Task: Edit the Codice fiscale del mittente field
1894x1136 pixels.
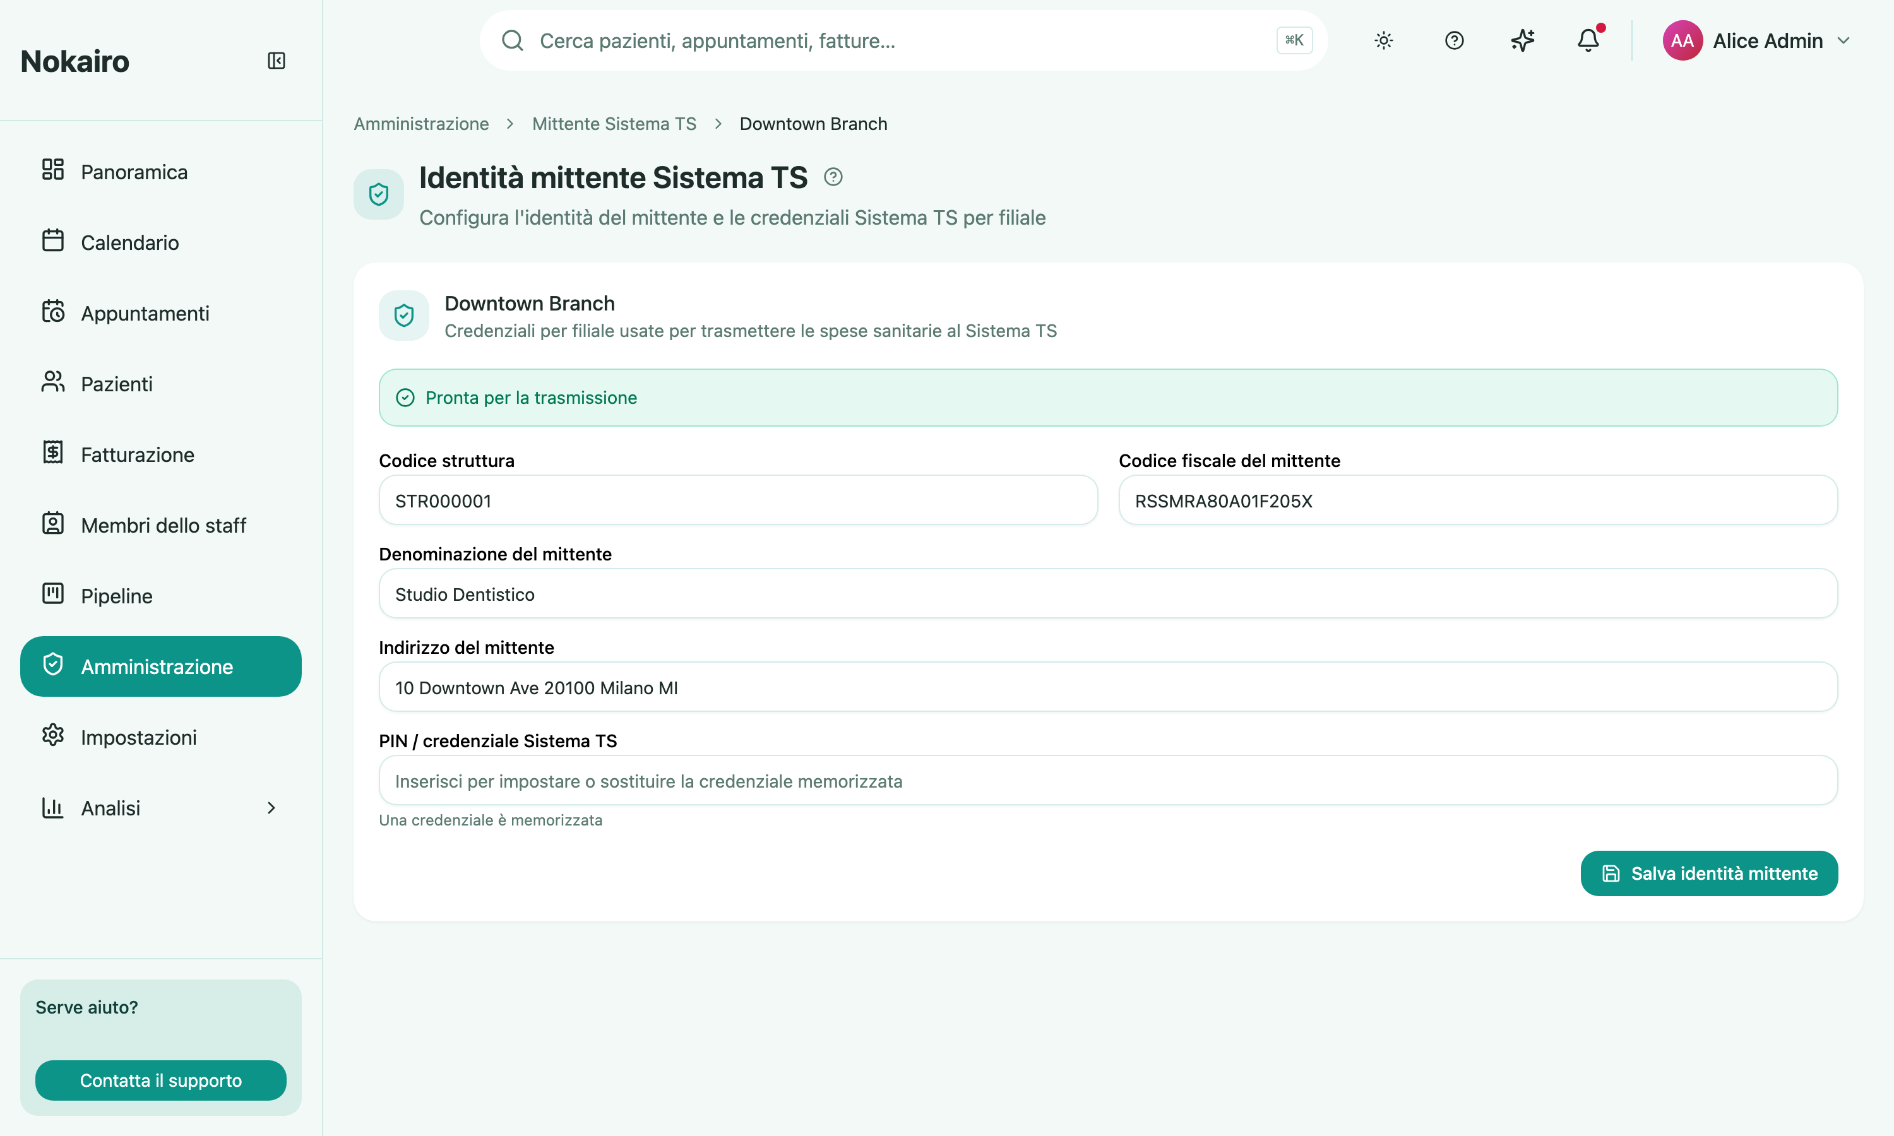Action: click(x=1477, y=500)
